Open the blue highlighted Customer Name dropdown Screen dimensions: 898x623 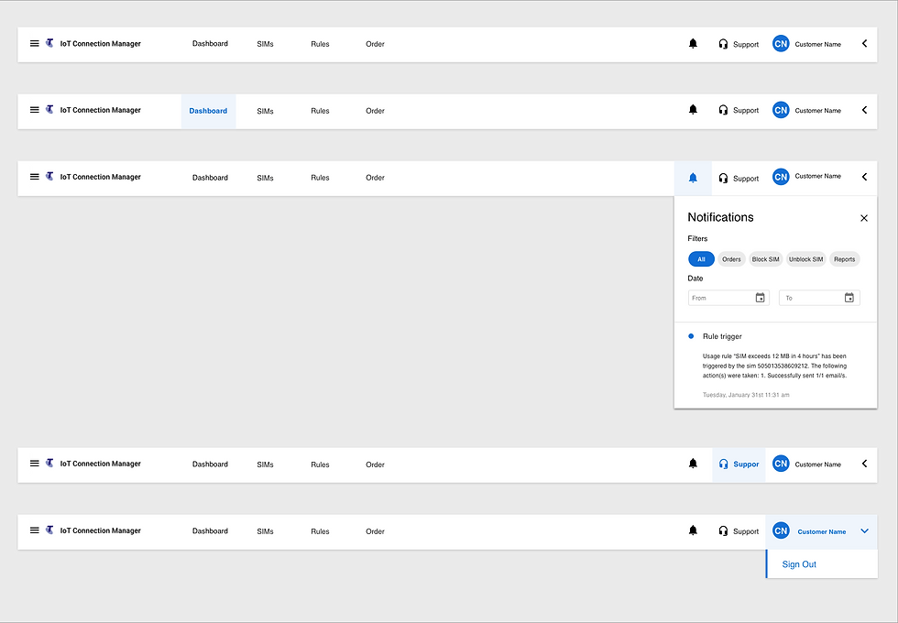point(821,532)
